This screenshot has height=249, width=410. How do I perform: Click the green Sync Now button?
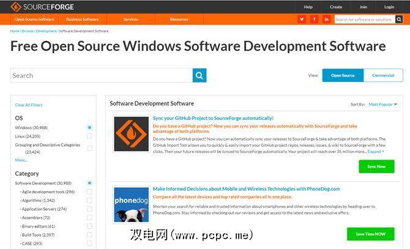coord(376,166)
